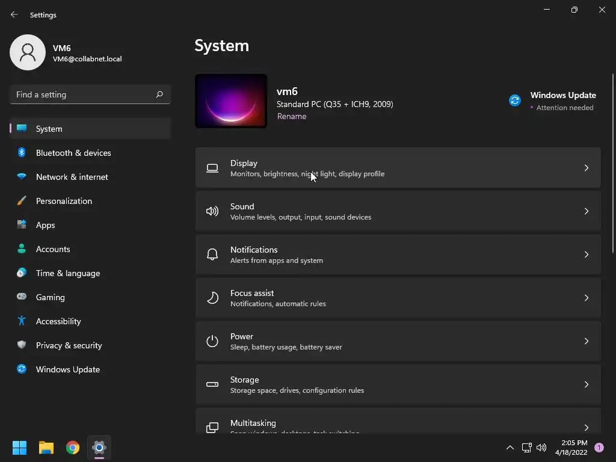Launch Google Chrome from the taskbar
616x462 pixels.
tap(73, 448)
